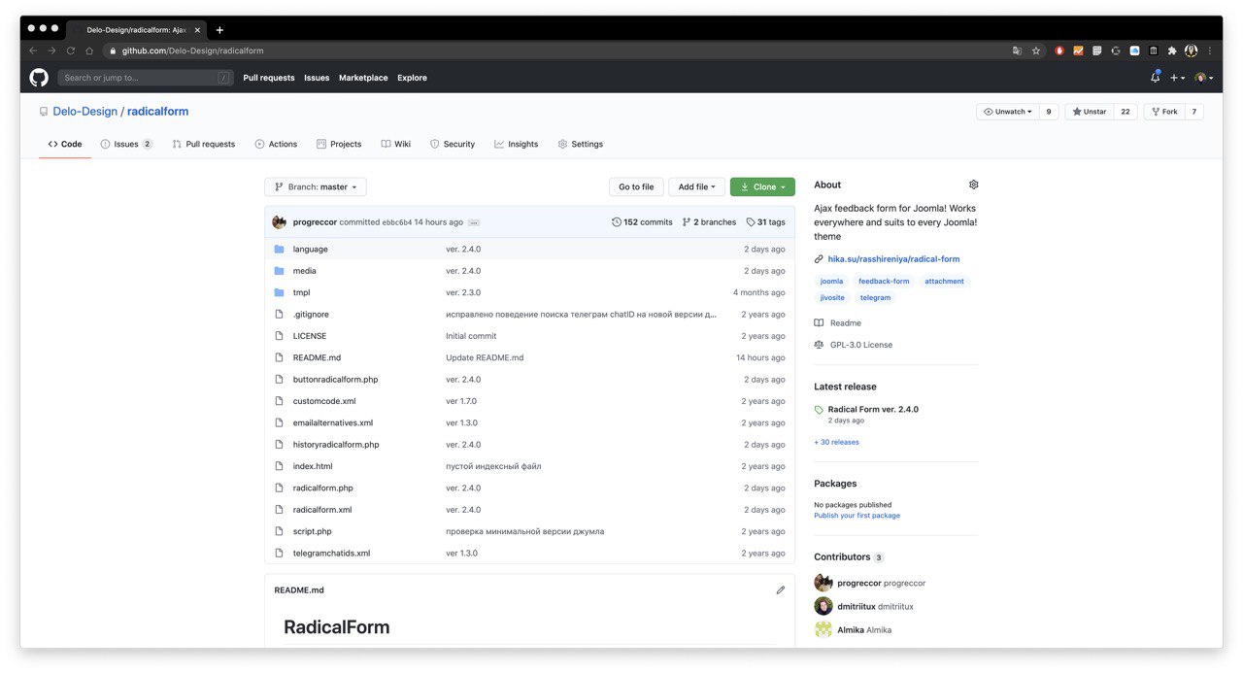The image size is (1243, 673).
Task: Open the red adblock extension icon
Action: tap(1059, 50)
